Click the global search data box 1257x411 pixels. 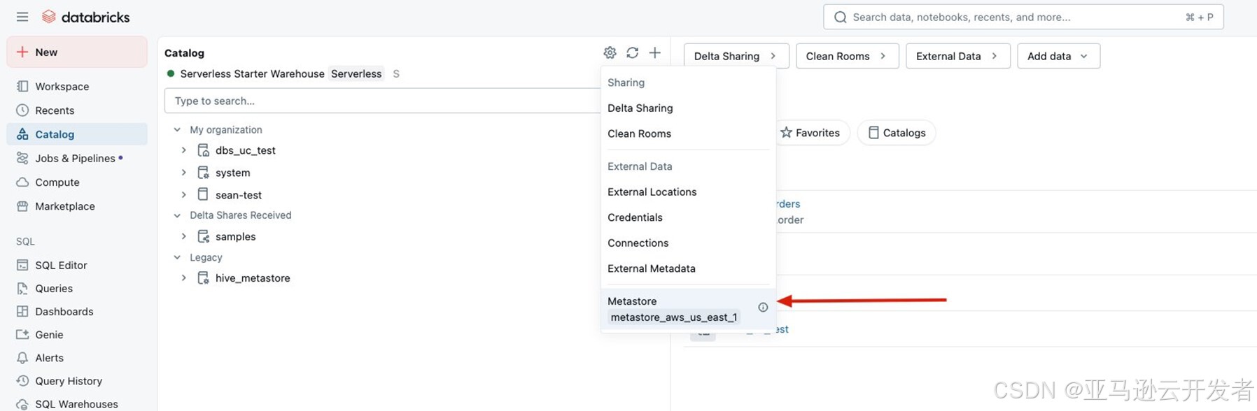tap(1023, 17)
